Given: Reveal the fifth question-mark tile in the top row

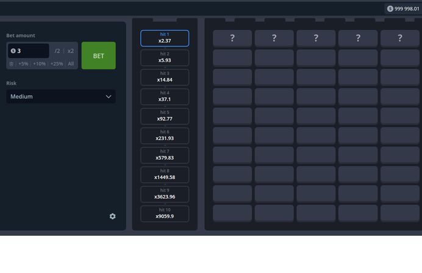Looking at the screenshot, I should click(400, 38).
